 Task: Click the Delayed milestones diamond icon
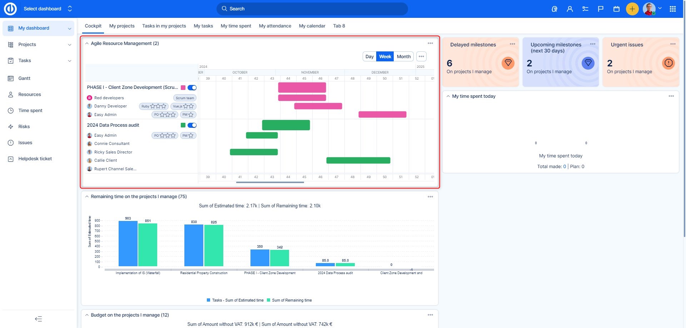pyautogui.click(x=508, y=63)
